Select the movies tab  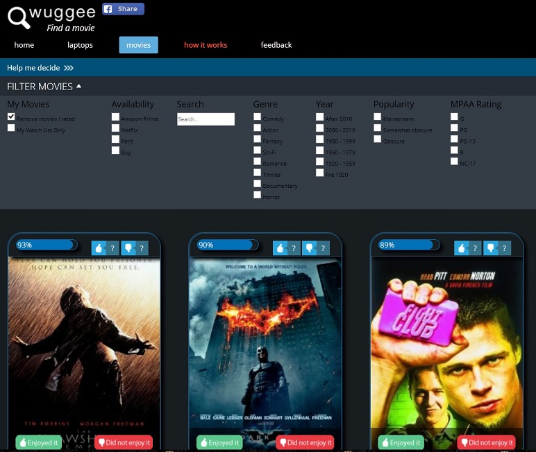pyautogui.click(x=138, y=45)
